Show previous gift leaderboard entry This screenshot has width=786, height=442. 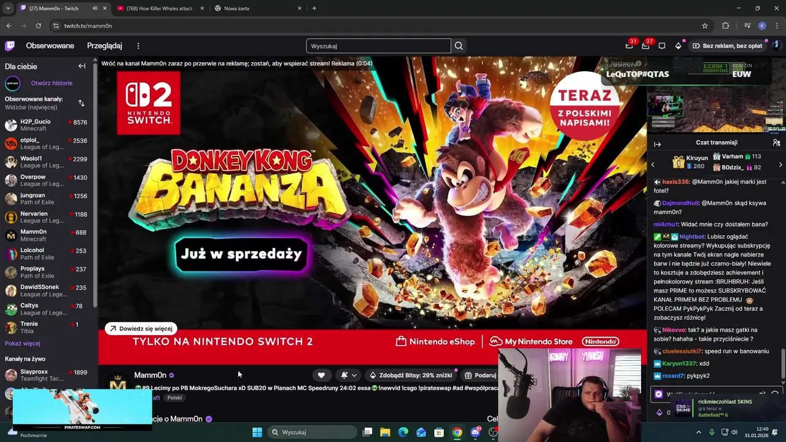click(x=653, y=165)
